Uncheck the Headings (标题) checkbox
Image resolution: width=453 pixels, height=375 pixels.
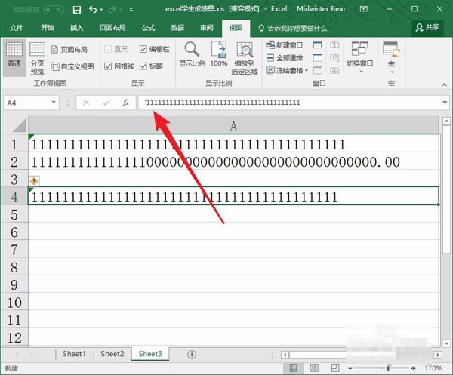pos(143,66)
